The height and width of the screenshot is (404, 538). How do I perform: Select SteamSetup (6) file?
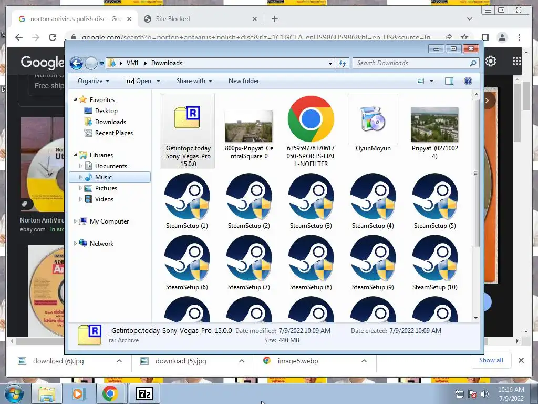pyautogui.click(x=187, y=263)
